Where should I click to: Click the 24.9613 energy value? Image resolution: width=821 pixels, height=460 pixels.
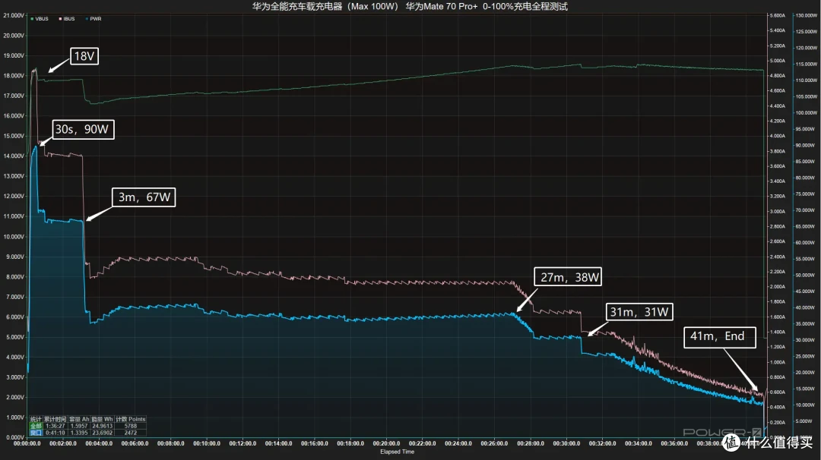coord(102,426)
